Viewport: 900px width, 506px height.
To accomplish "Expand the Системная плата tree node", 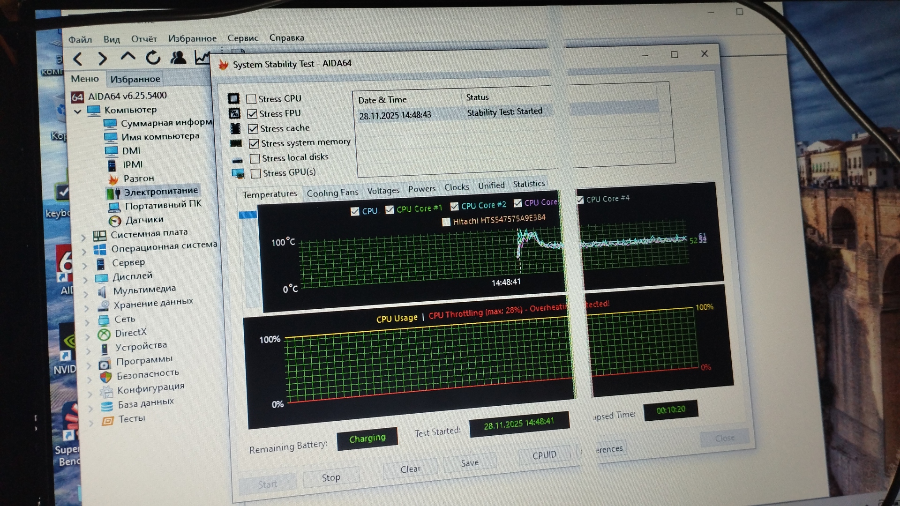I will pos(83,238).
